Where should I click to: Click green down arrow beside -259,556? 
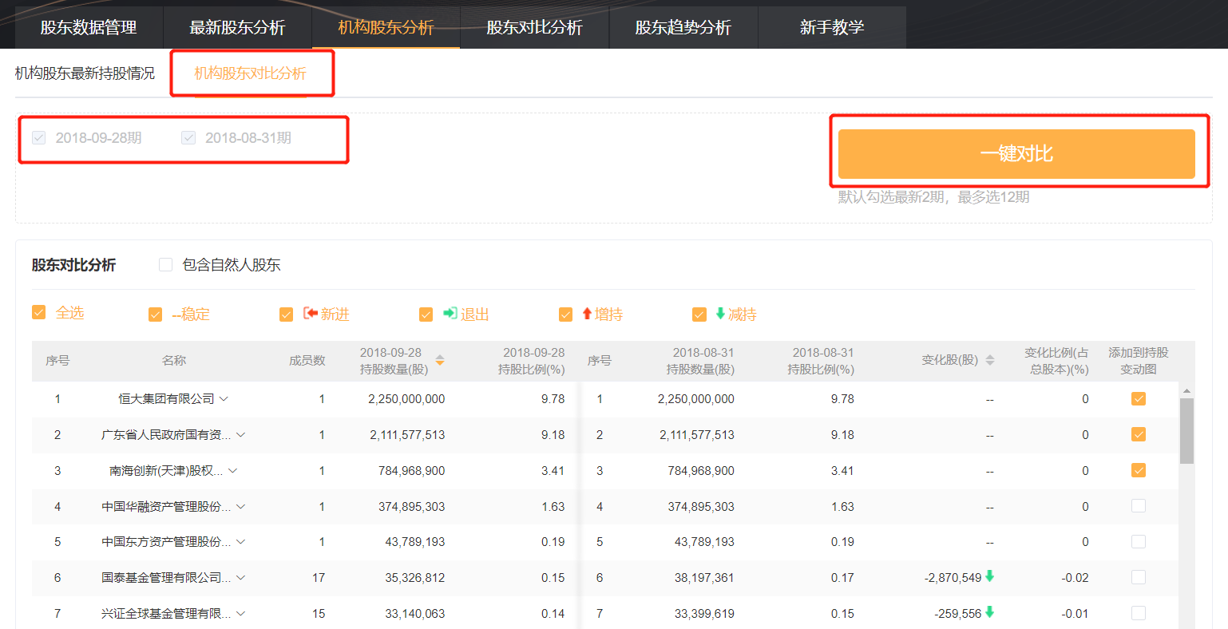coord(990,612)
